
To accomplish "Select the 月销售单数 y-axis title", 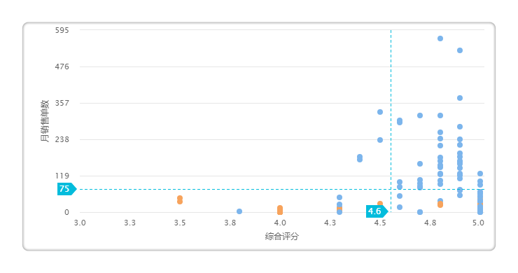I will (45, 121).
